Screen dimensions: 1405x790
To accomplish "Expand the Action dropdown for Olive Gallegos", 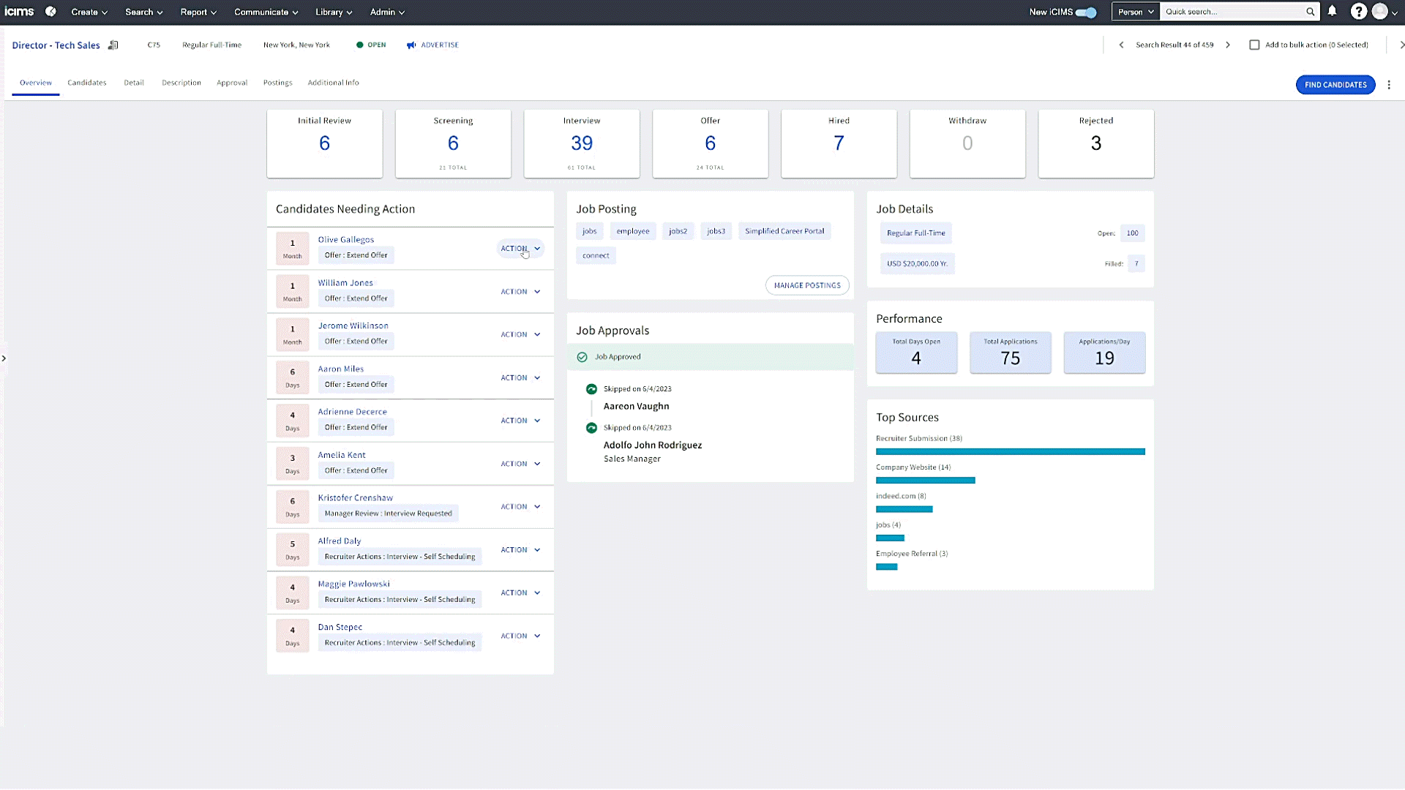I will point(520,249).
